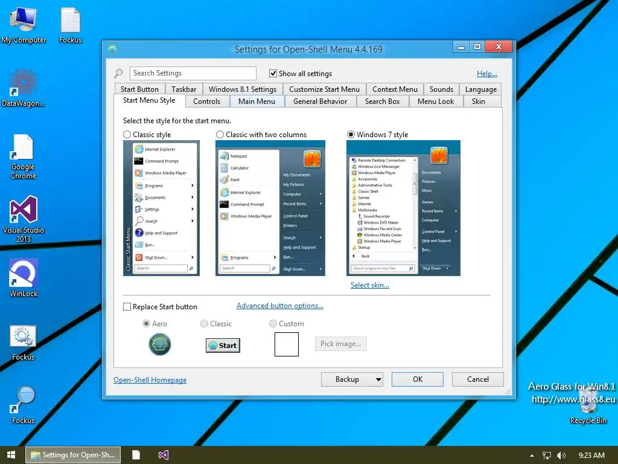Select the Fockus gear settings desktop icon
This screenshot has width=618, height=464.
coord(24,343)
